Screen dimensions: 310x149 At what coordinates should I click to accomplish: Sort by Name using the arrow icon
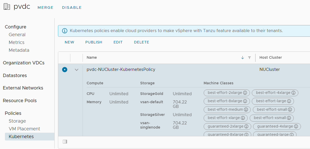click(242, 57)
